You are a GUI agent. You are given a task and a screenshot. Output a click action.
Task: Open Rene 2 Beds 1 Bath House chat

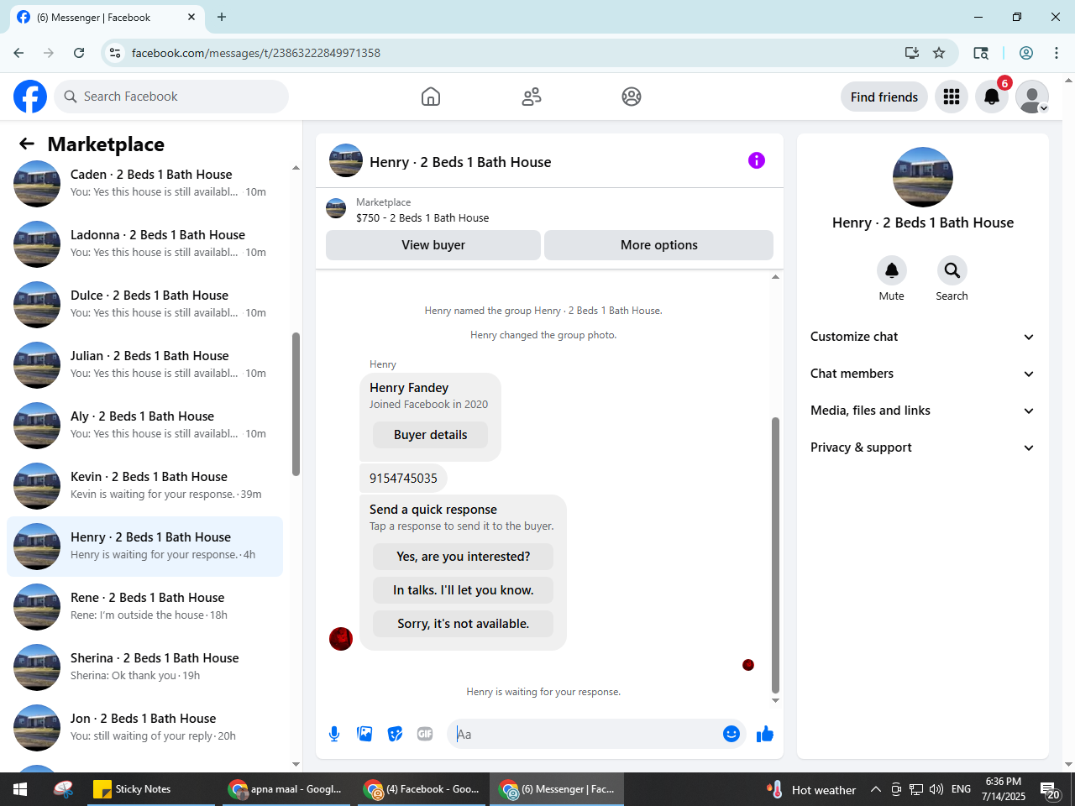[x=144, y=606]
